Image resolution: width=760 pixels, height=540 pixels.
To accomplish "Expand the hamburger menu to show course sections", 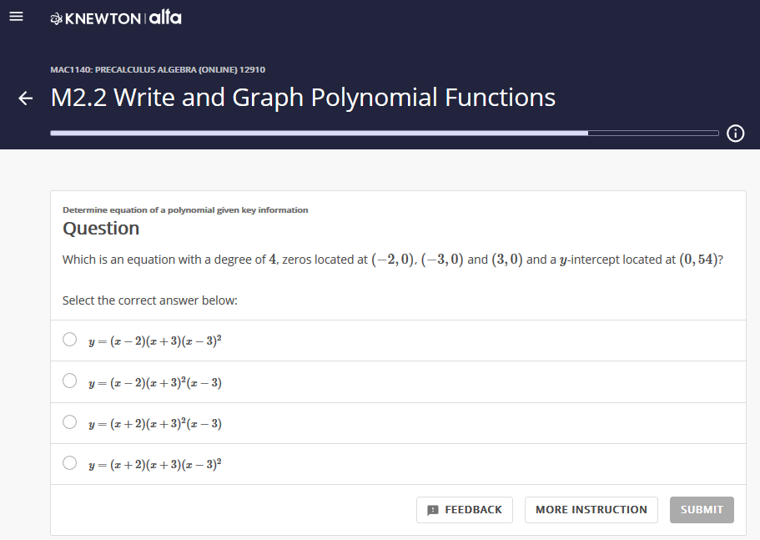I will pyautogui.click(x=16, y=16).
